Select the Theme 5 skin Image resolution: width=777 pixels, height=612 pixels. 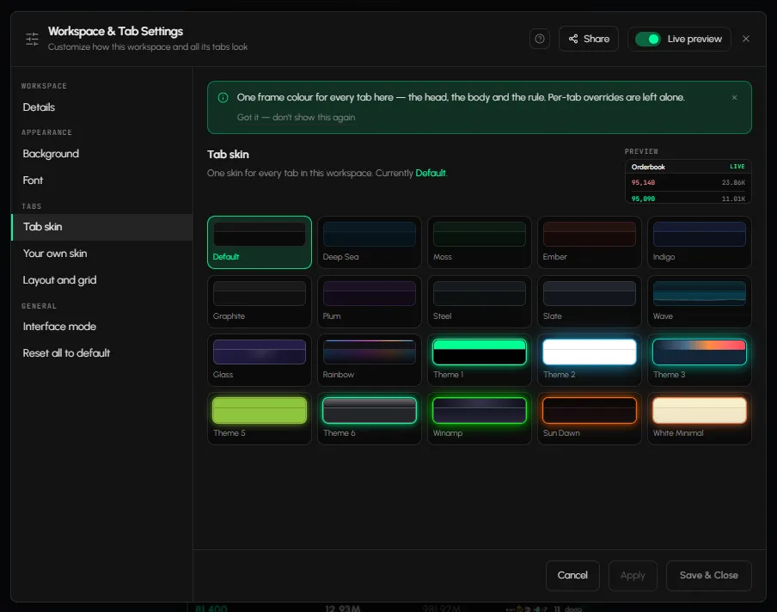coord(260,419)
